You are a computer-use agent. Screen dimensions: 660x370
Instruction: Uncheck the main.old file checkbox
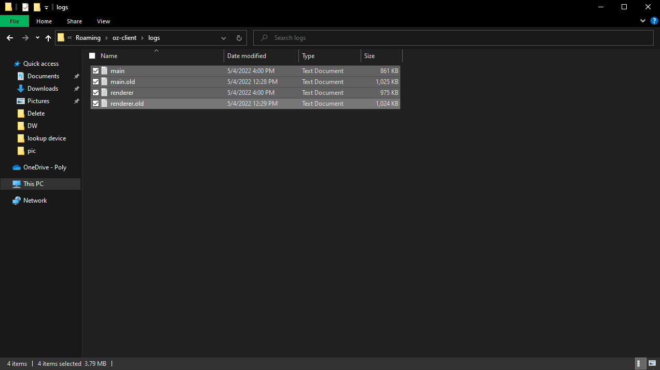tap(95, 81)
